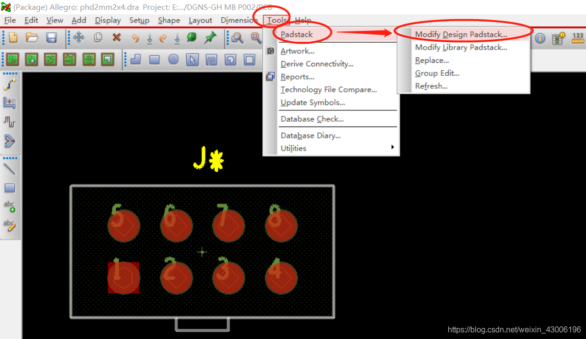The width and height of the screenshot is (586, 339).
Task: Select the Add Text abc plus icon
Action: pyautogui.click(x=10, y=207)
